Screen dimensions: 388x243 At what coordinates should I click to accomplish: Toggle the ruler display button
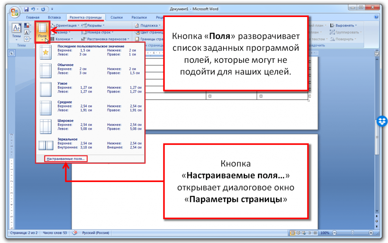(377, 54)
